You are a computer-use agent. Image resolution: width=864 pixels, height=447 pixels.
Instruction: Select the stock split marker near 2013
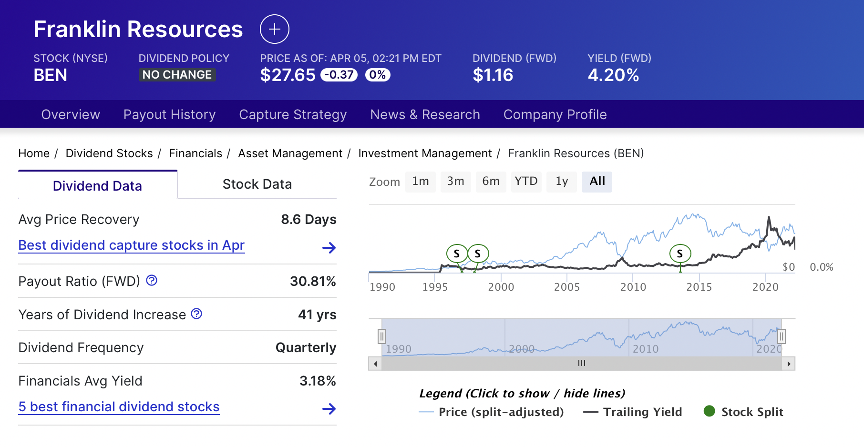pos(680,253)
